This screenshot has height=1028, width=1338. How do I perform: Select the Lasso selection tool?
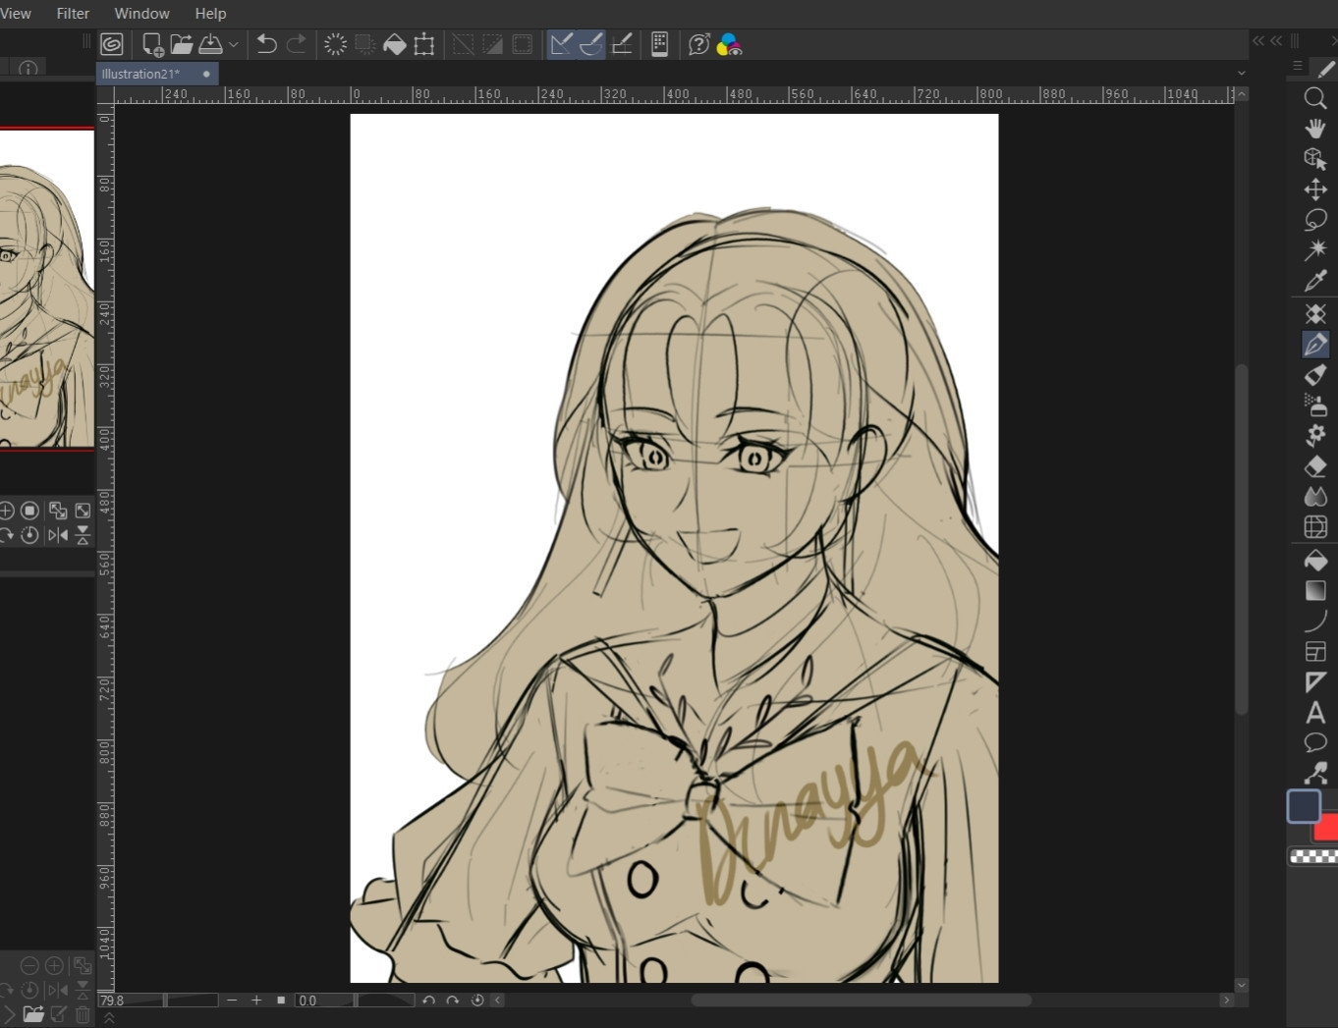(x=1315, y=220)
